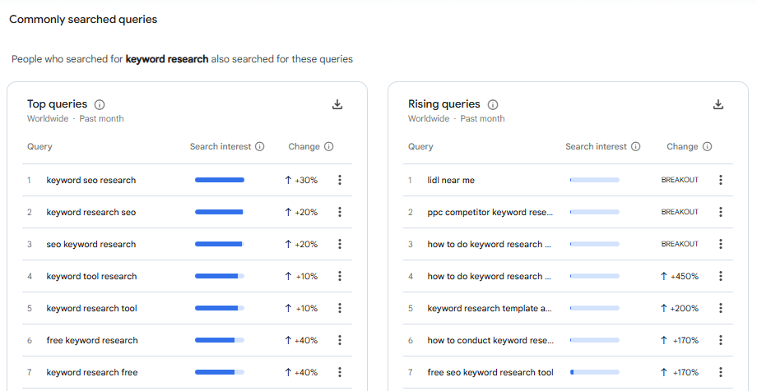Open Search interest info in Top queries
The height and width of the screenshot is (391, 757).
point(260,146)
